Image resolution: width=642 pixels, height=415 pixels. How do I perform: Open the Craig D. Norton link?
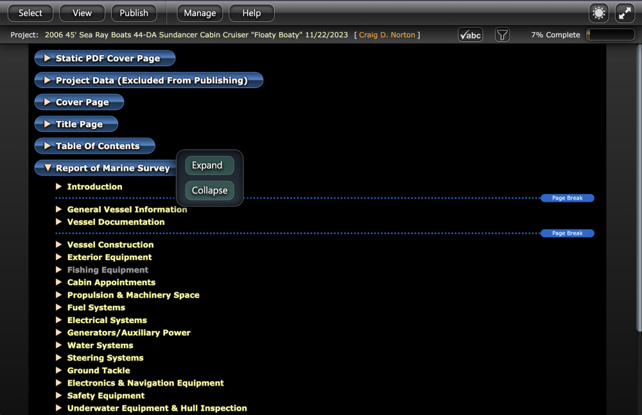[x=388, y=35]
